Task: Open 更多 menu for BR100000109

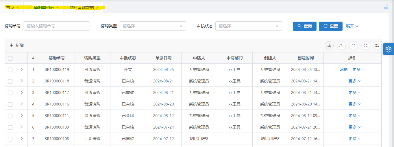Action: 354,127
